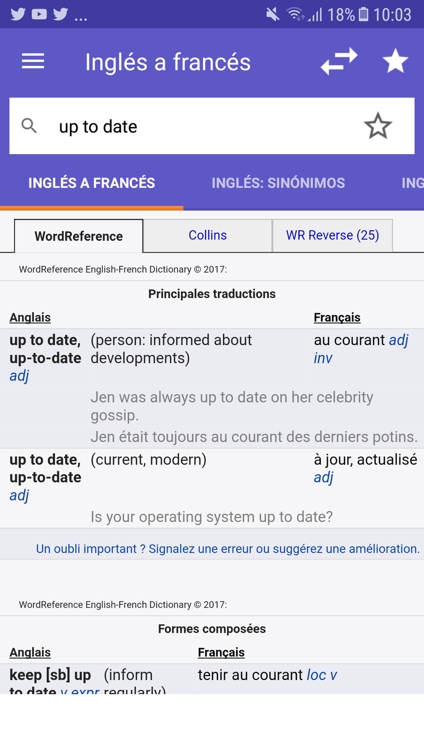
Task: Open the Collins dictionary tab
Action: pyautogui.click(x=208, y=236)
